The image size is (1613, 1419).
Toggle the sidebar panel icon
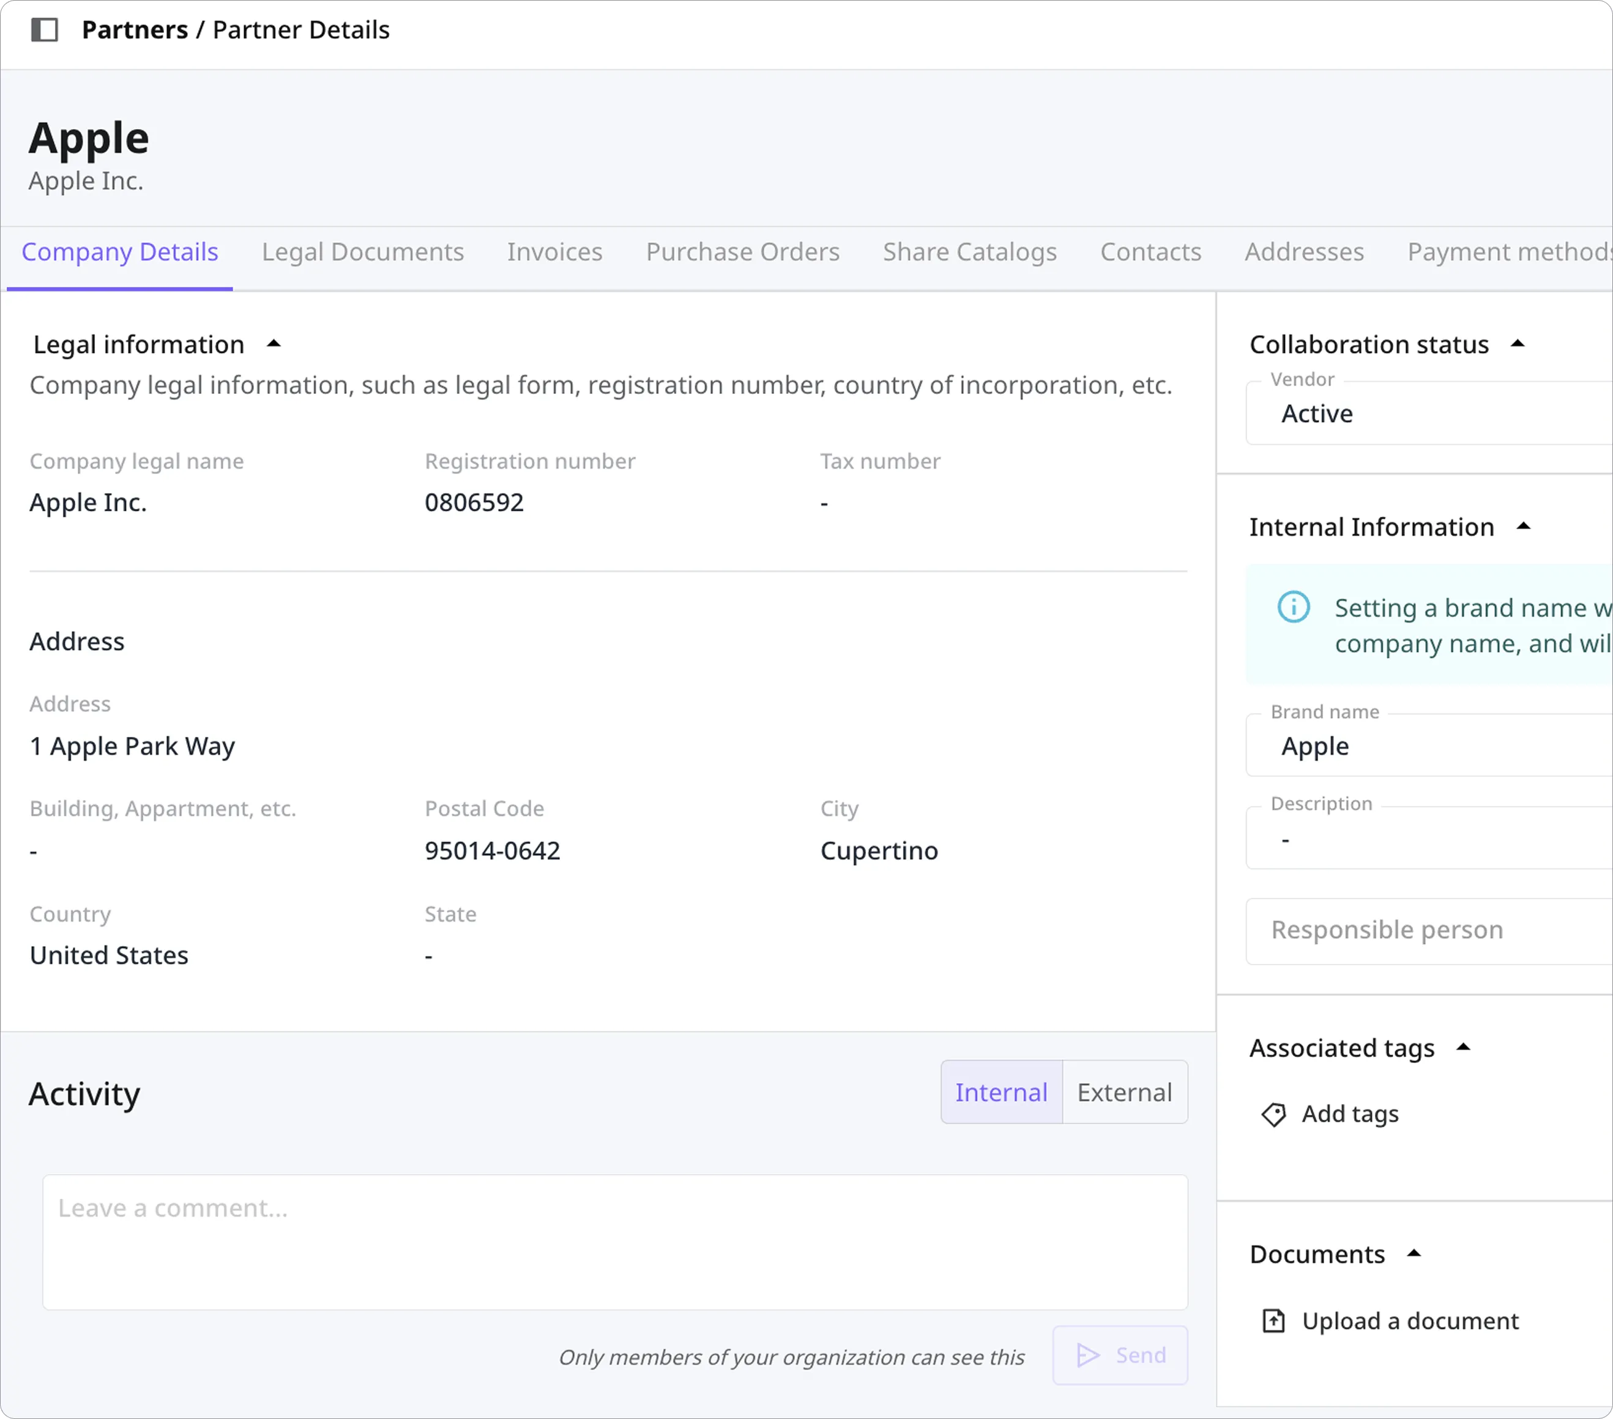click(x=44, y=30)
